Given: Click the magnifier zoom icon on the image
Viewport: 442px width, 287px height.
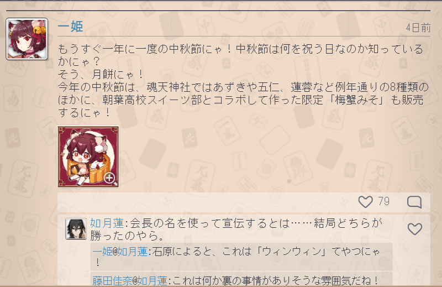Looking at the screenshot, I should (110, 179).
